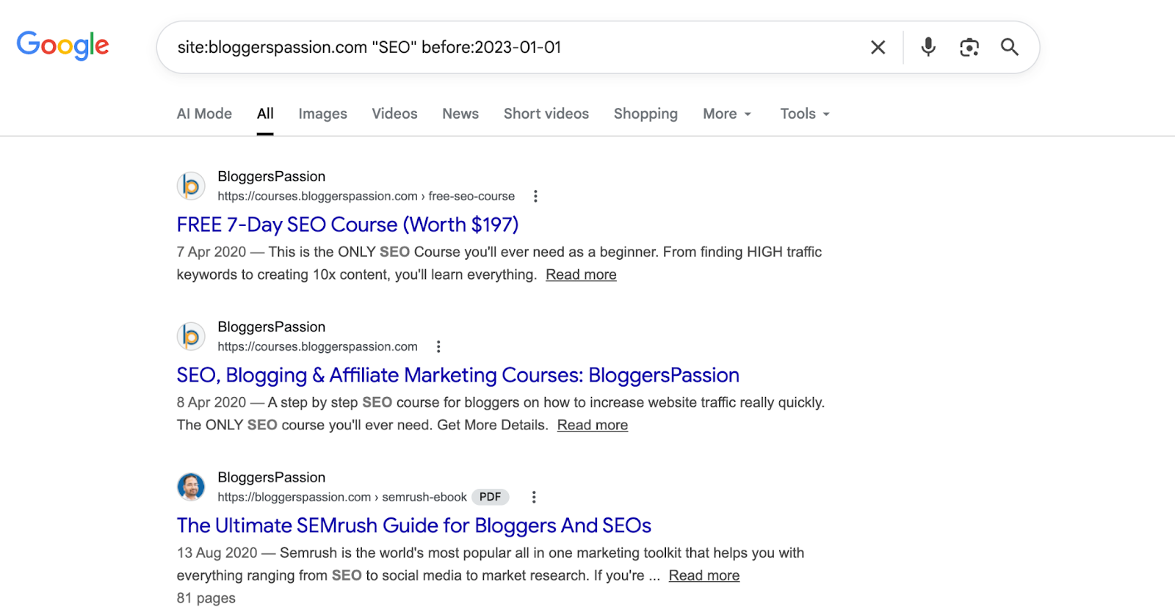Select the News tab

coord(460,114)
